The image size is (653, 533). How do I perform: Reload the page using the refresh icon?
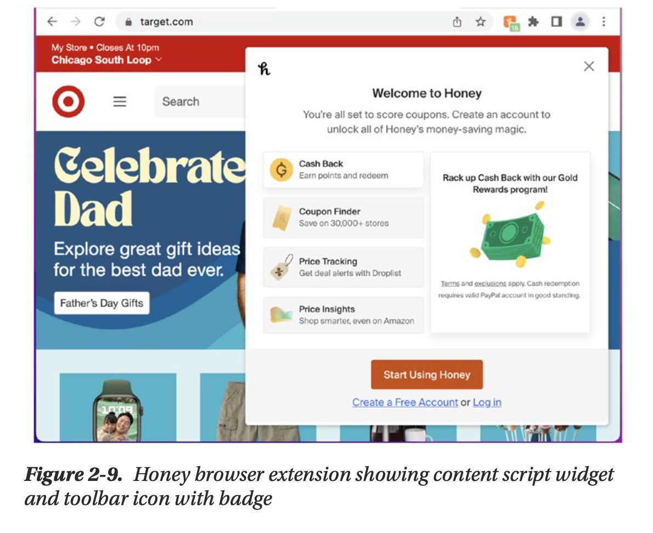[x=99, y=22]
